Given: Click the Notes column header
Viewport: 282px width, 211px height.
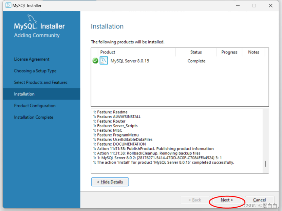Looking at the screenshot, I should tap(253, 52).
